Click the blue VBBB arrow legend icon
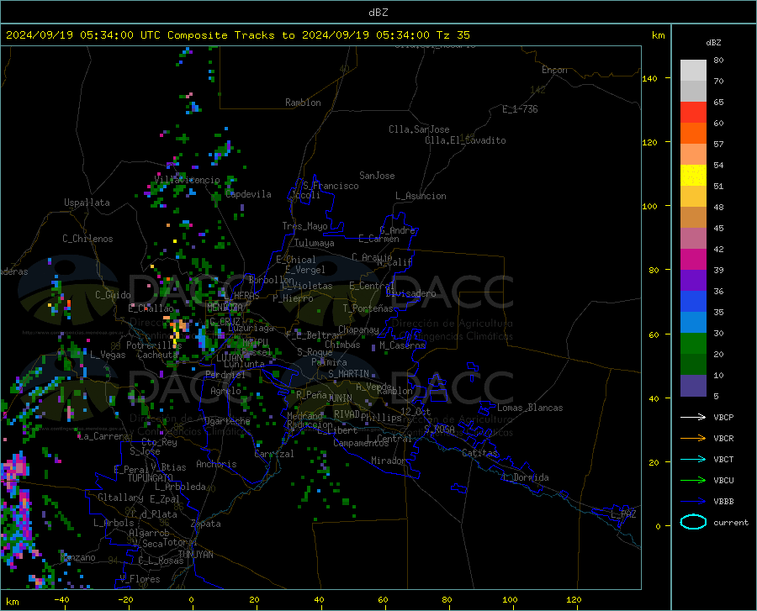The image size is (757, 611). (x=693, y=502)
